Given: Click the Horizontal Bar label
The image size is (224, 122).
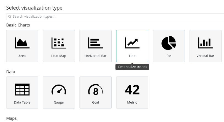Looking at the screenshot, I should pyautogui.click(x=95, y=56).
